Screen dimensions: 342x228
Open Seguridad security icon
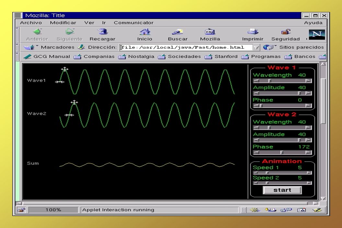286,35
